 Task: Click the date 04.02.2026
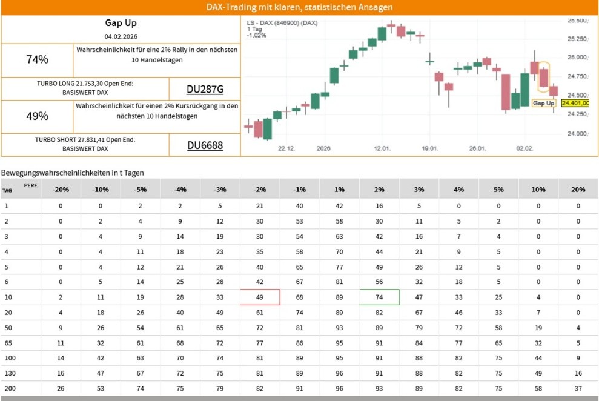[x=121, y=38]
